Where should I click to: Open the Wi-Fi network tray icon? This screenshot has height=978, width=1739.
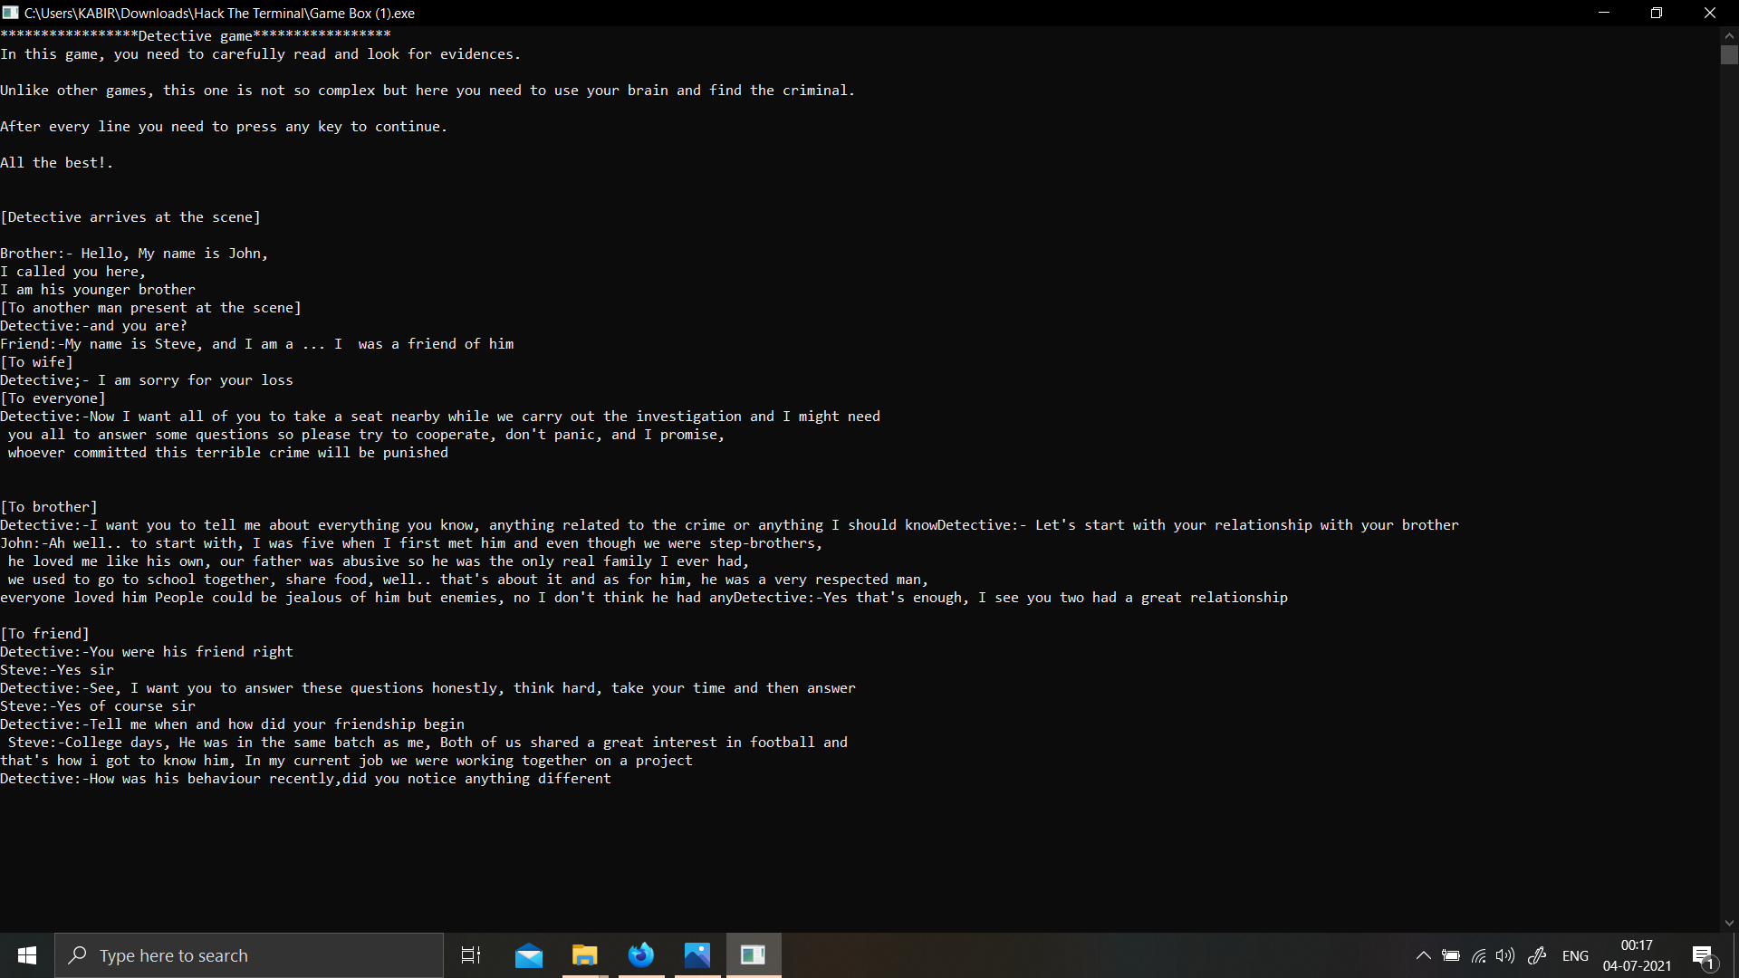(1478, 955)
